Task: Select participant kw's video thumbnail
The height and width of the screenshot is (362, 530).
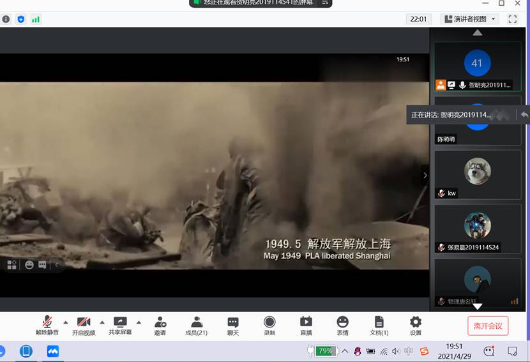Action: [477, 171]
